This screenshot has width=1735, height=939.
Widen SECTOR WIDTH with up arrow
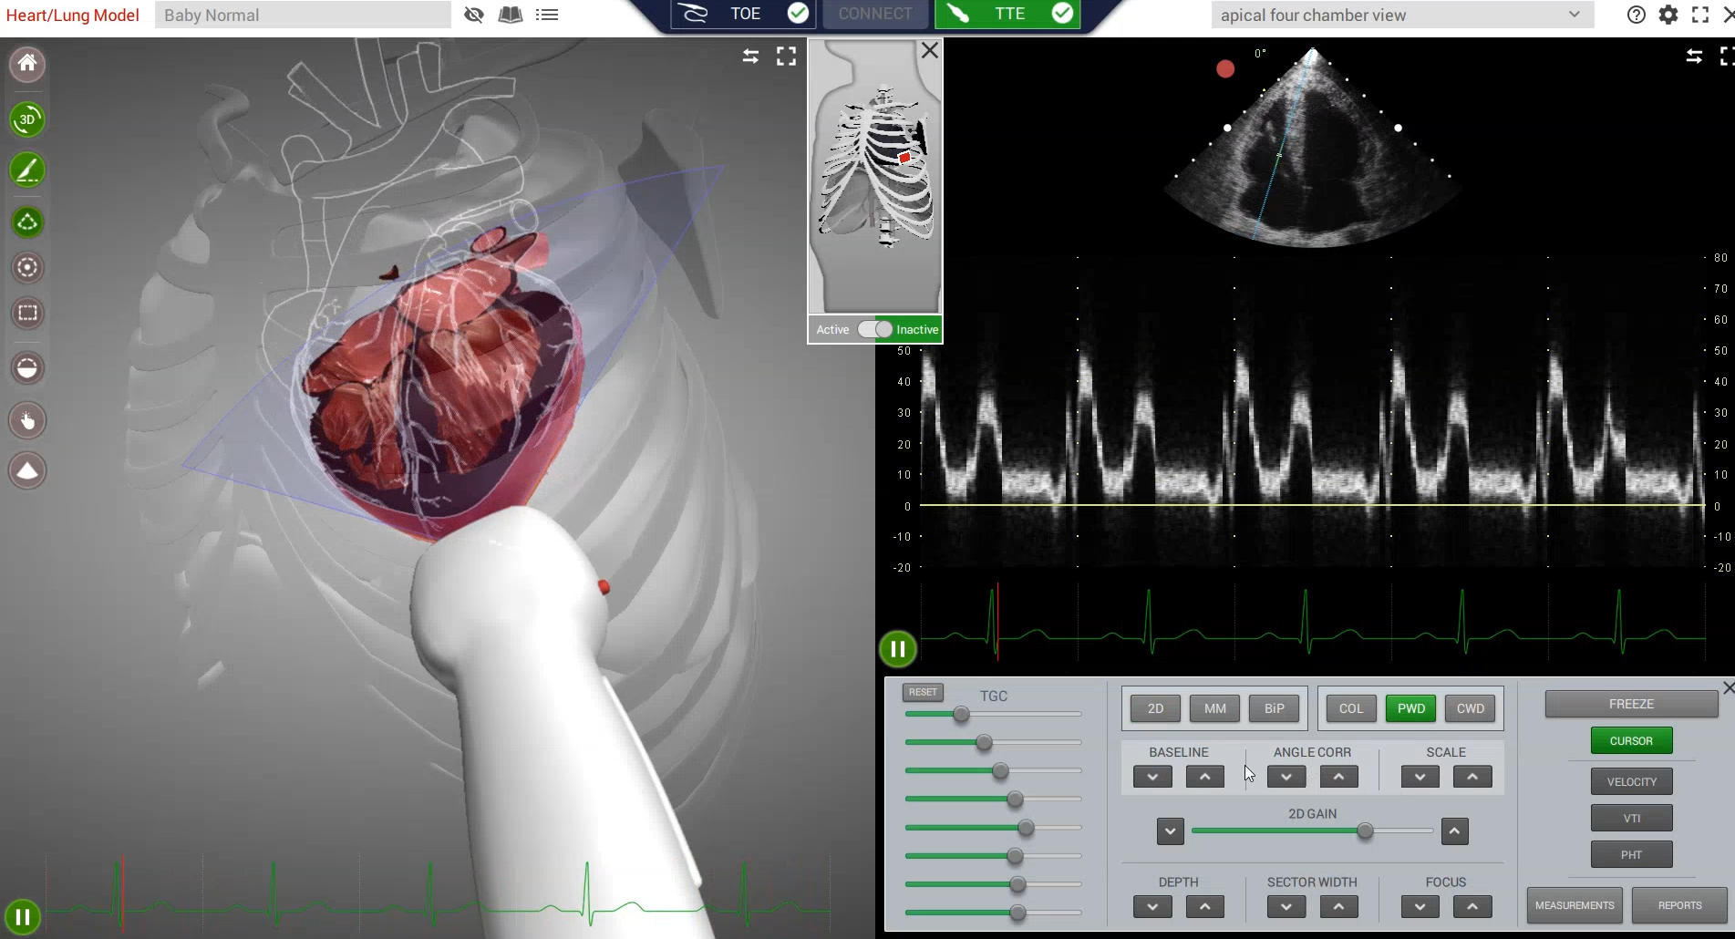tap(1339, 907)
